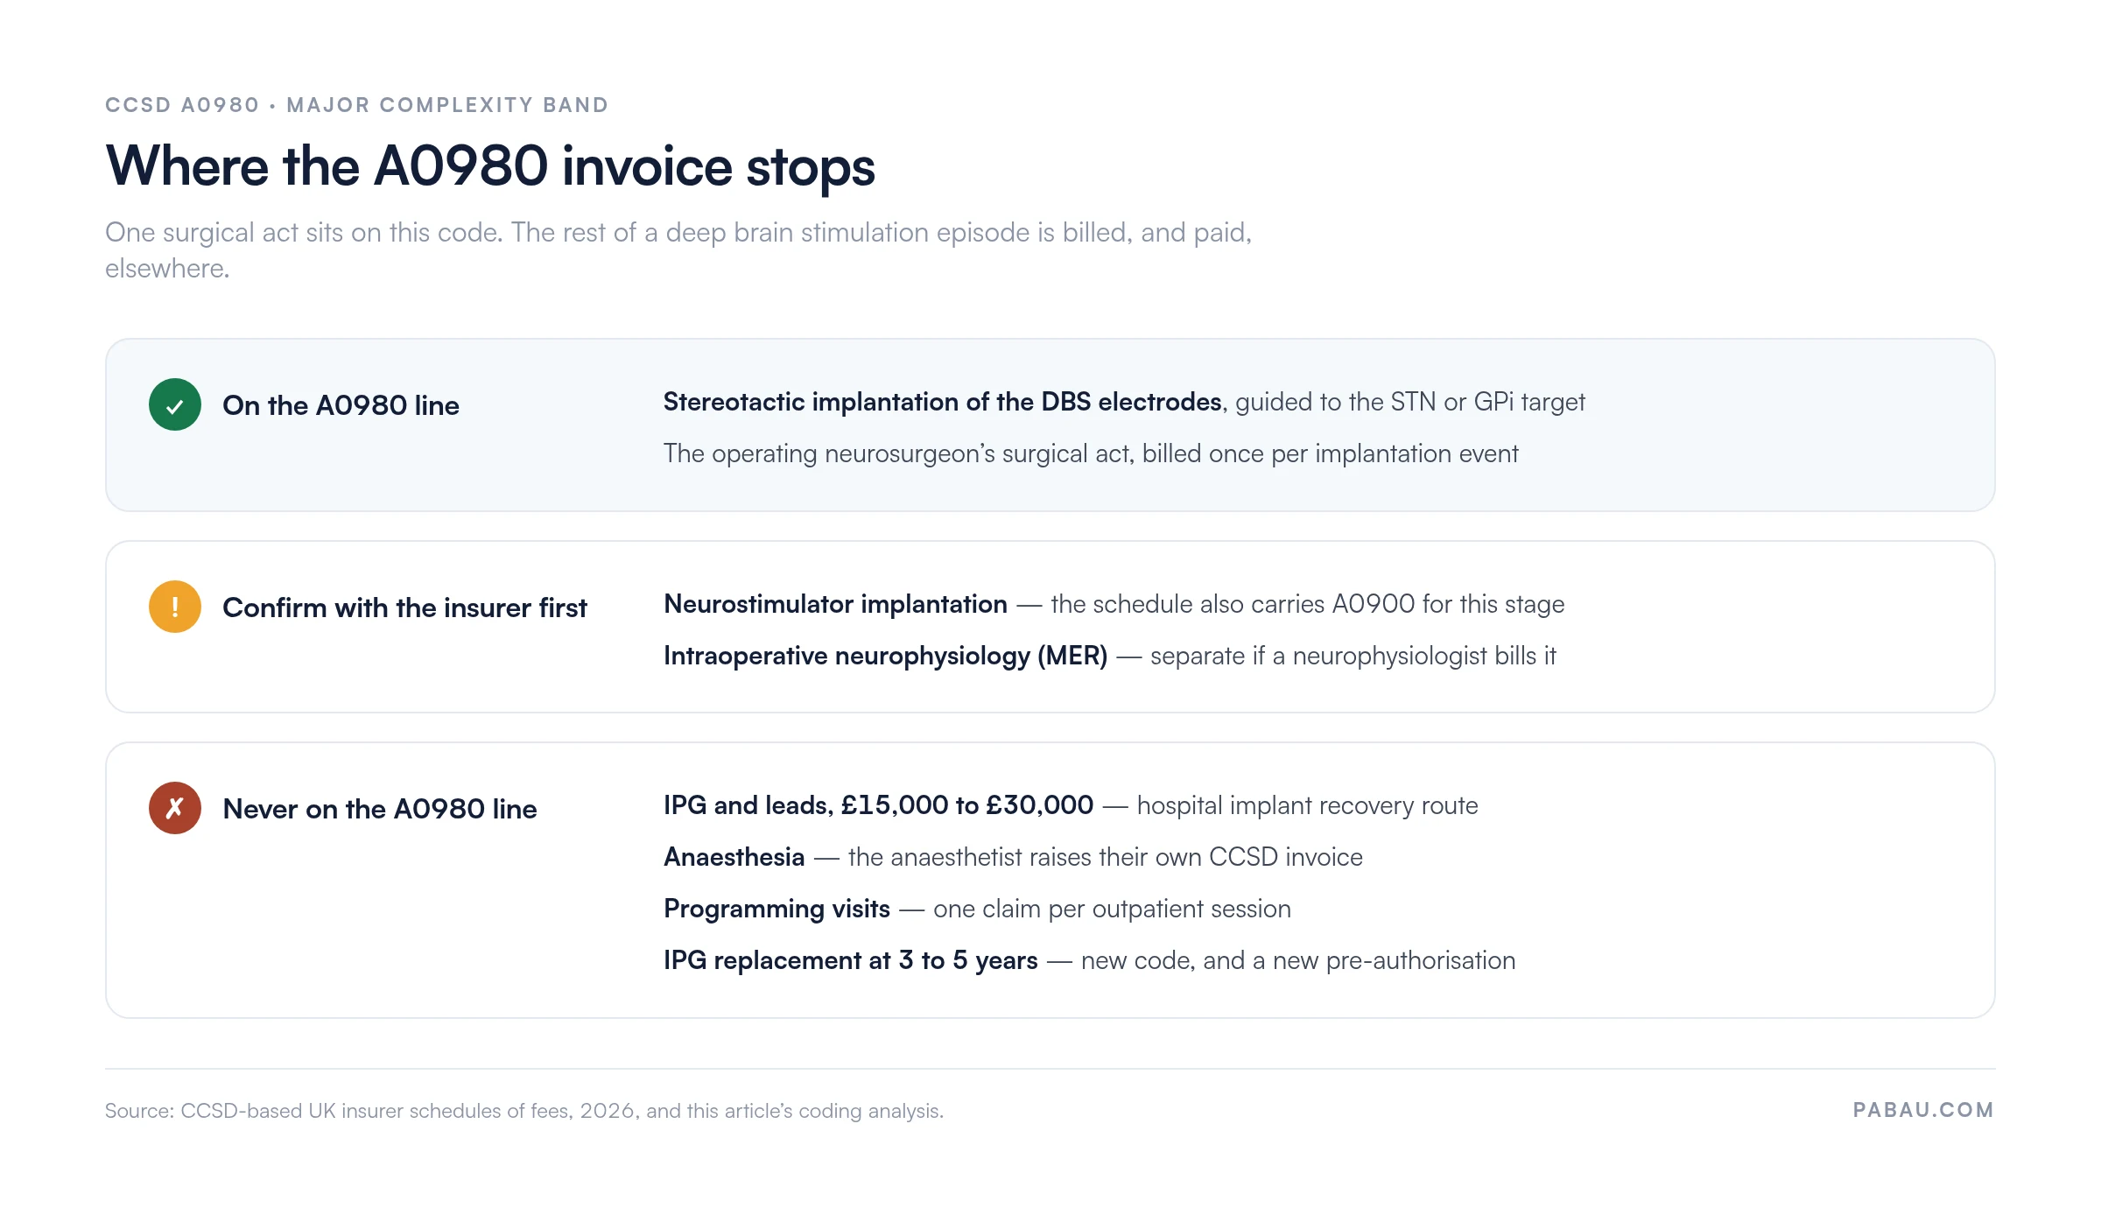Click the source citation text in footer
The width and height of the screenshot is (2101, 1208).
click(x=524, y=1111)
